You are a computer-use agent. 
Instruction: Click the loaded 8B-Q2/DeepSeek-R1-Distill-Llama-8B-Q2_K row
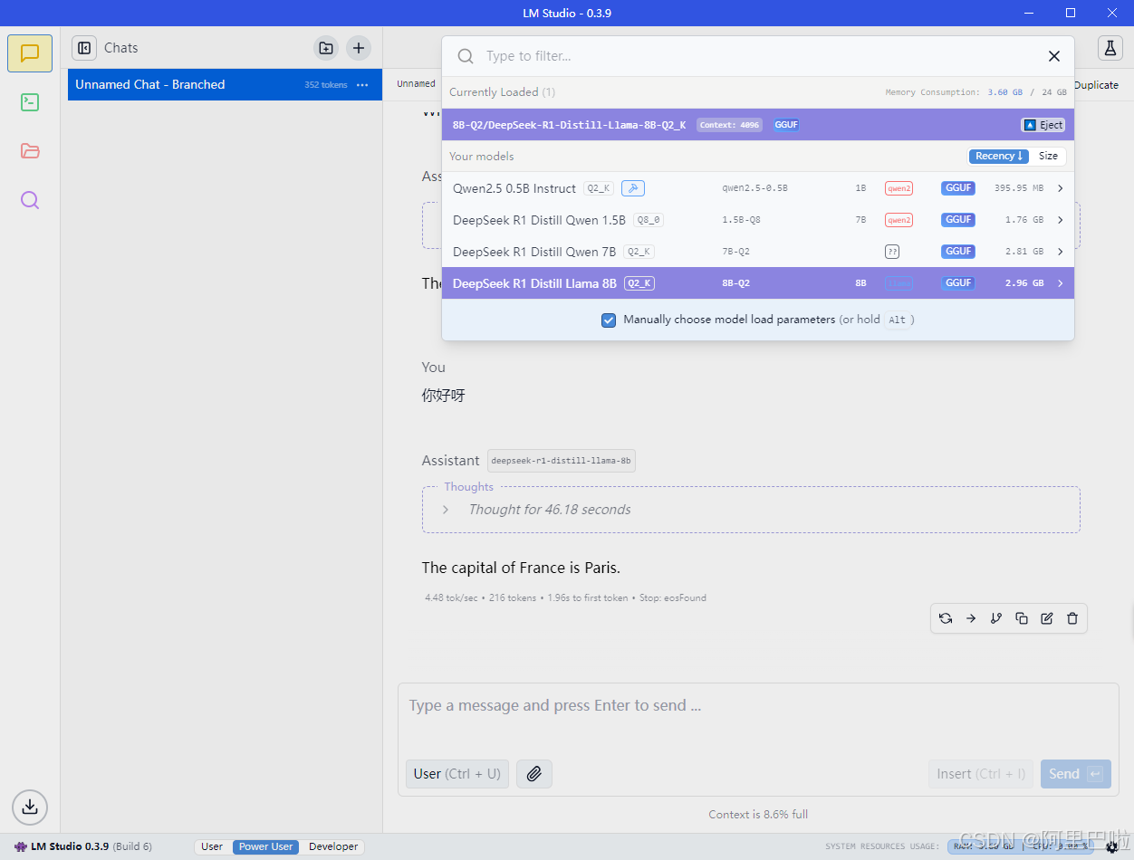(x=758, y=125)
